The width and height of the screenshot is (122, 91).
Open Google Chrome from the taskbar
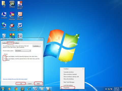[x=16, y=89]
